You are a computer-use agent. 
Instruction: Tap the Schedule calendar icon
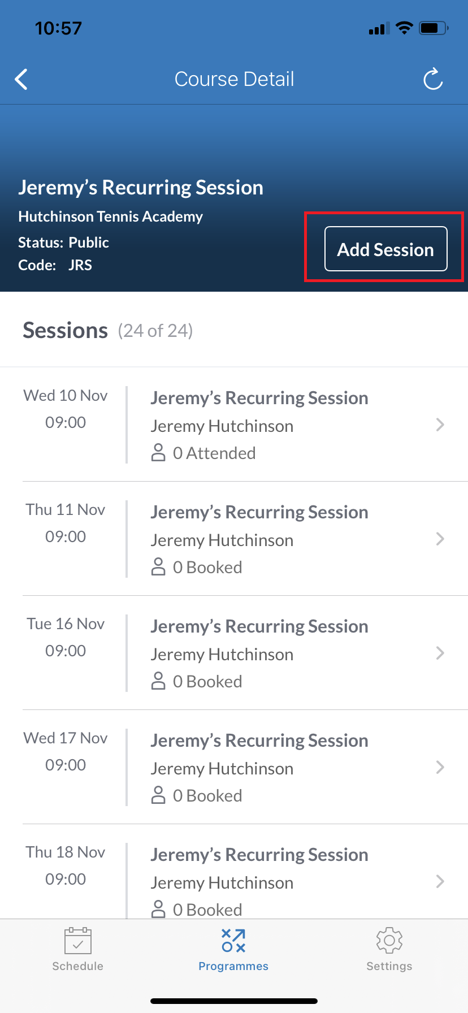(x=78, y=941)
